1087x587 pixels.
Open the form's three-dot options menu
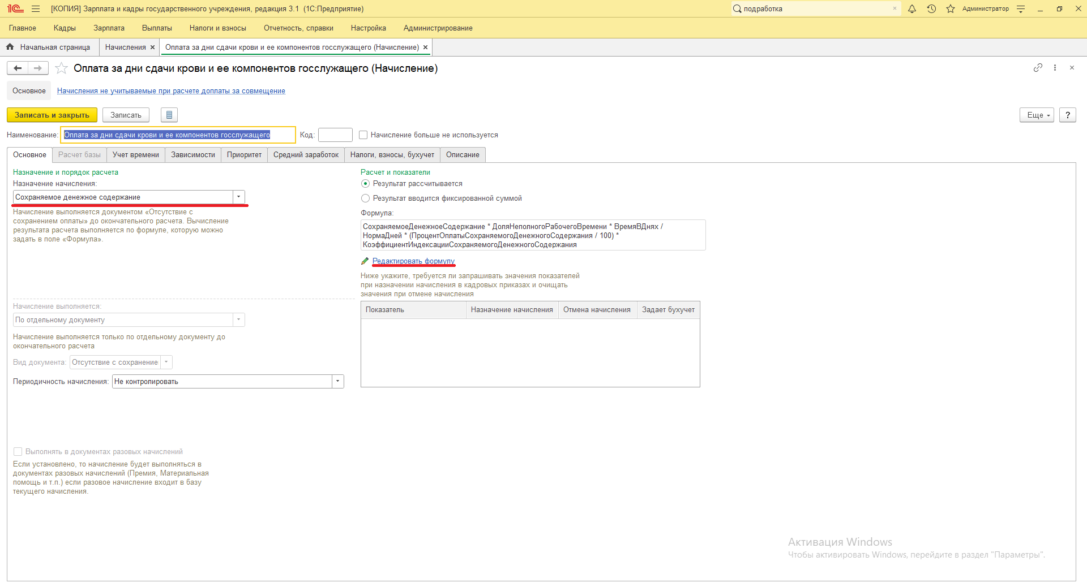[1055, 68]
